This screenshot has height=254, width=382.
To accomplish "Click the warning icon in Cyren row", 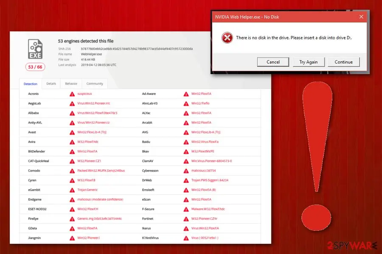I will [x=72, y=181].
